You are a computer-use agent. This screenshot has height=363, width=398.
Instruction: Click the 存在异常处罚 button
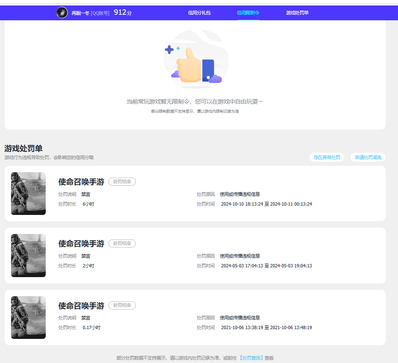(327, 157)
